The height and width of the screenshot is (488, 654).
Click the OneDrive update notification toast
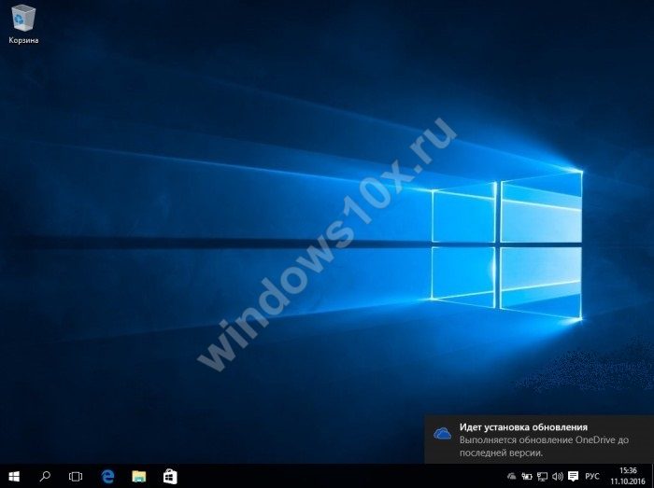point(539,439)
